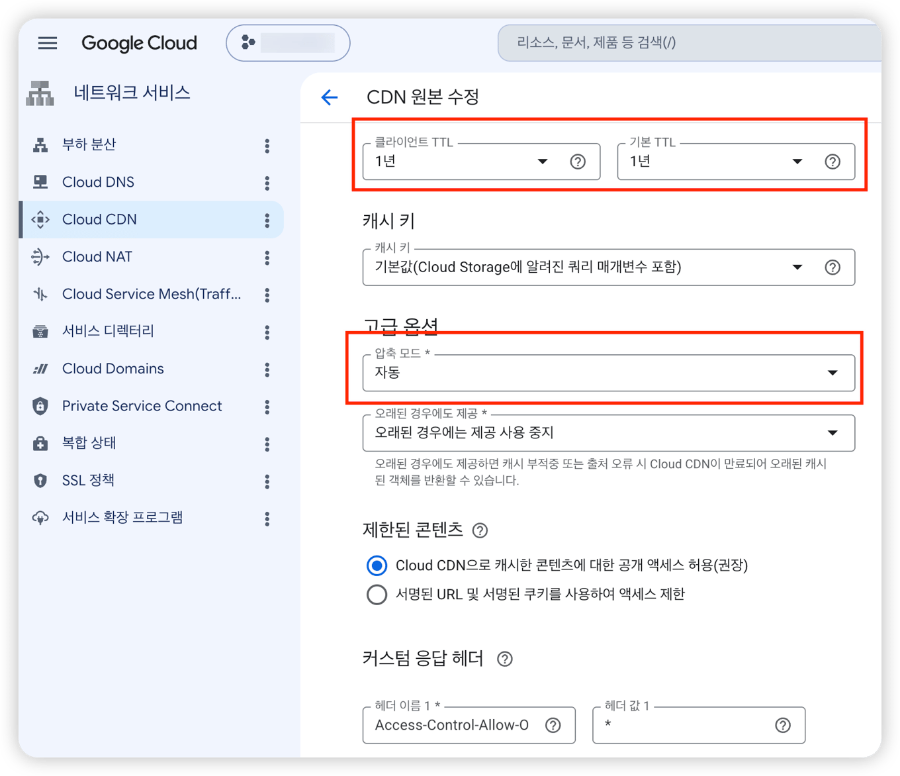
Task: Go back with the blue arrow
Action: click(330, 97)
